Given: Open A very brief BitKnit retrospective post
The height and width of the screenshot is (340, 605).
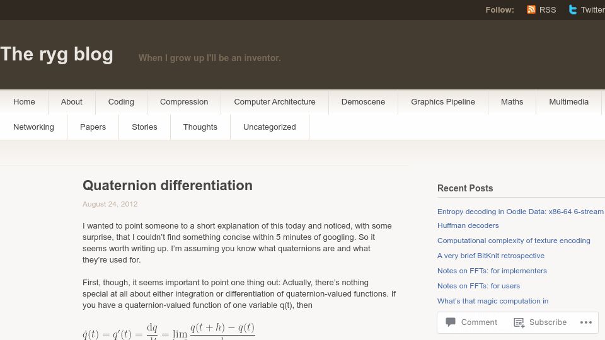Looking at the screenshot, I should point(491,256).
